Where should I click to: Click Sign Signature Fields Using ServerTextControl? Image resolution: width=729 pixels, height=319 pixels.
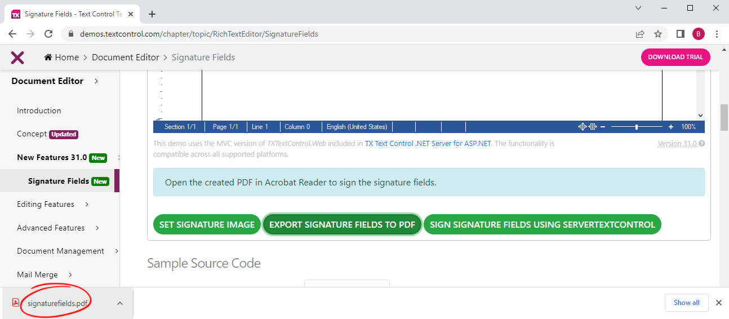[x=543, y=224]
